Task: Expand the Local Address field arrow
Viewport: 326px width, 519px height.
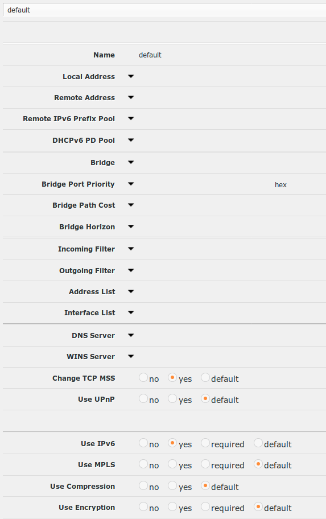Action: coord(131,76)
